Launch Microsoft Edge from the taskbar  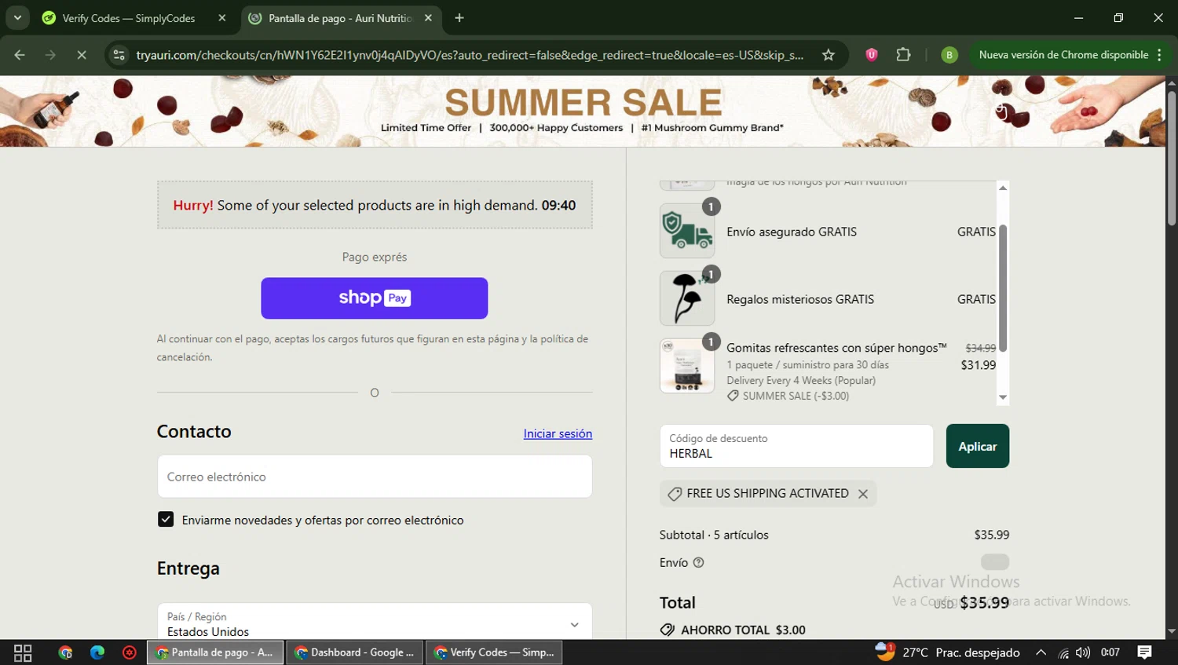tap(97, 652)
